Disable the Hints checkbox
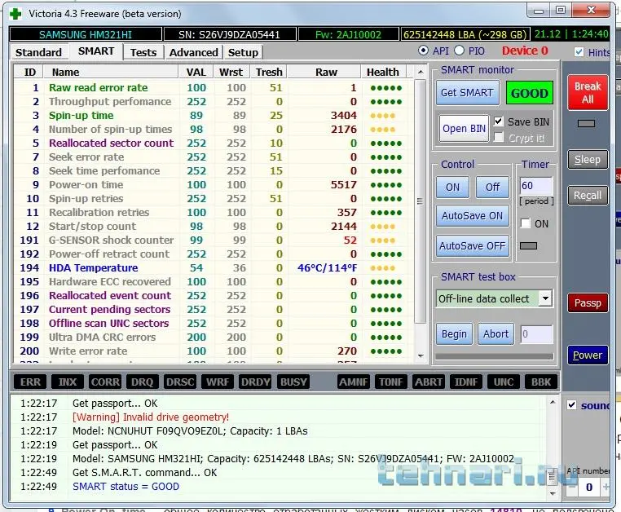The width and height of the screenshot is (621, 512). (x=579, y=51)
